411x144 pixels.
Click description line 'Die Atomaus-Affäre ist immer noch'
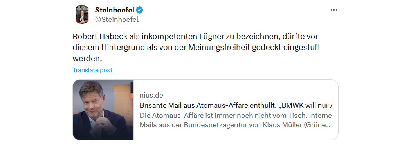pos(236,116)
